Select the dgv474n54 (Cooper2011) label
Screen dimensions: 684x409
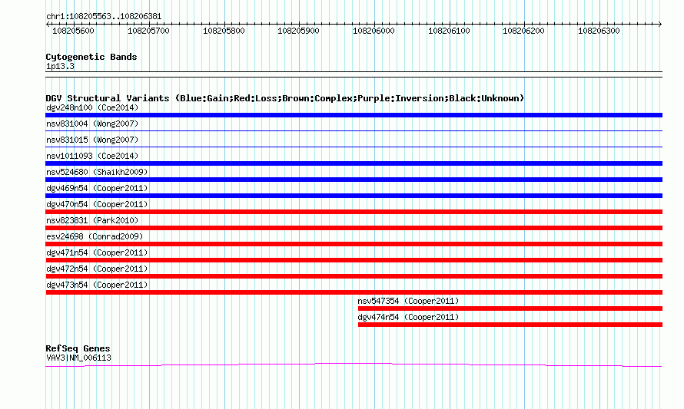click(408, 317)
